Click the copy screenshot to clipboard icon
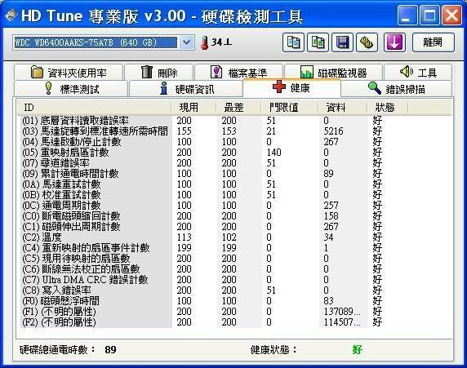Screen dimensions: 467x368 (318, 42)
